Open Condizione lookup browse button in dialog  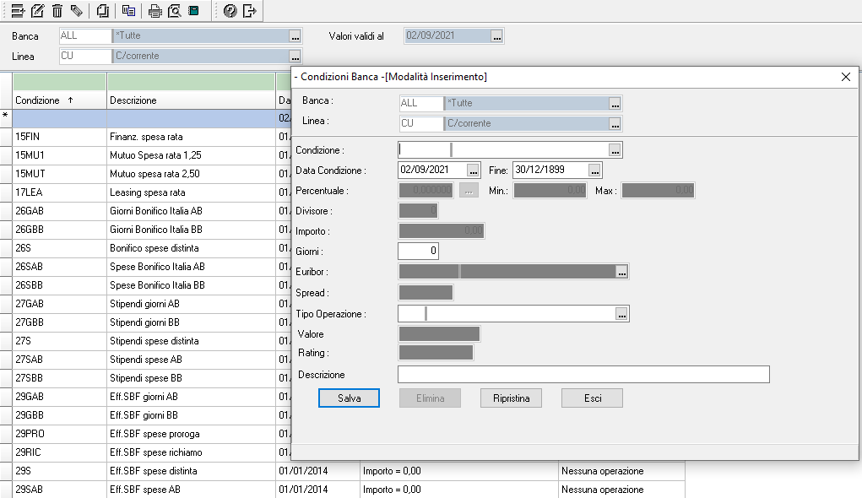[615, 150]
